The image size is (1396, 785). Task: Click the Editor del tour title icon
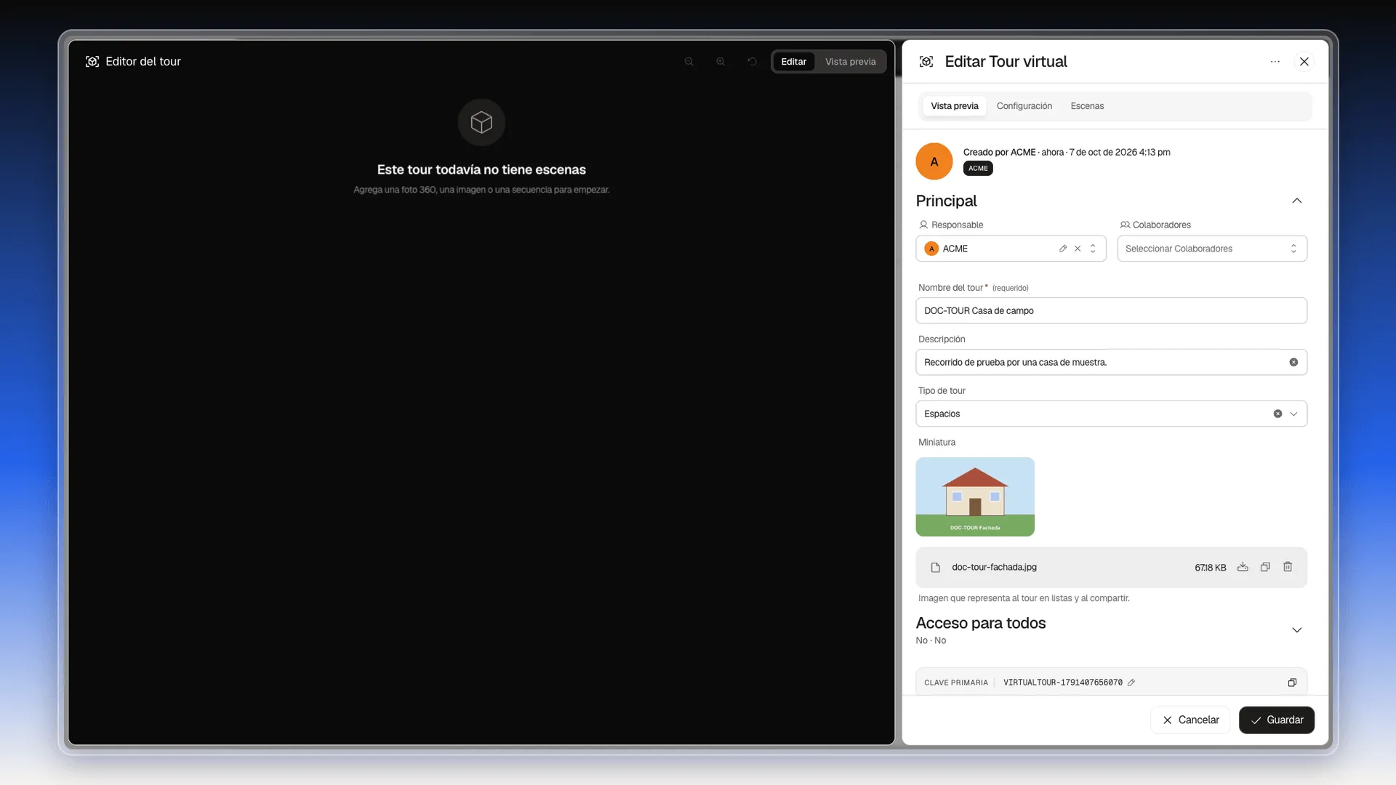[x=92, y=62]
